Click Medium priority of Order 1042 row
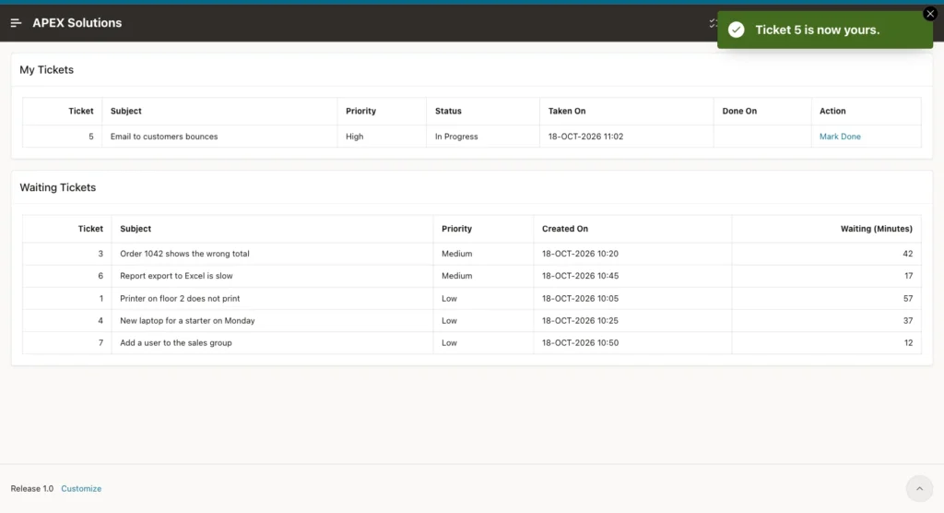Viewport: 944px width, 513px height. [456, 254]
